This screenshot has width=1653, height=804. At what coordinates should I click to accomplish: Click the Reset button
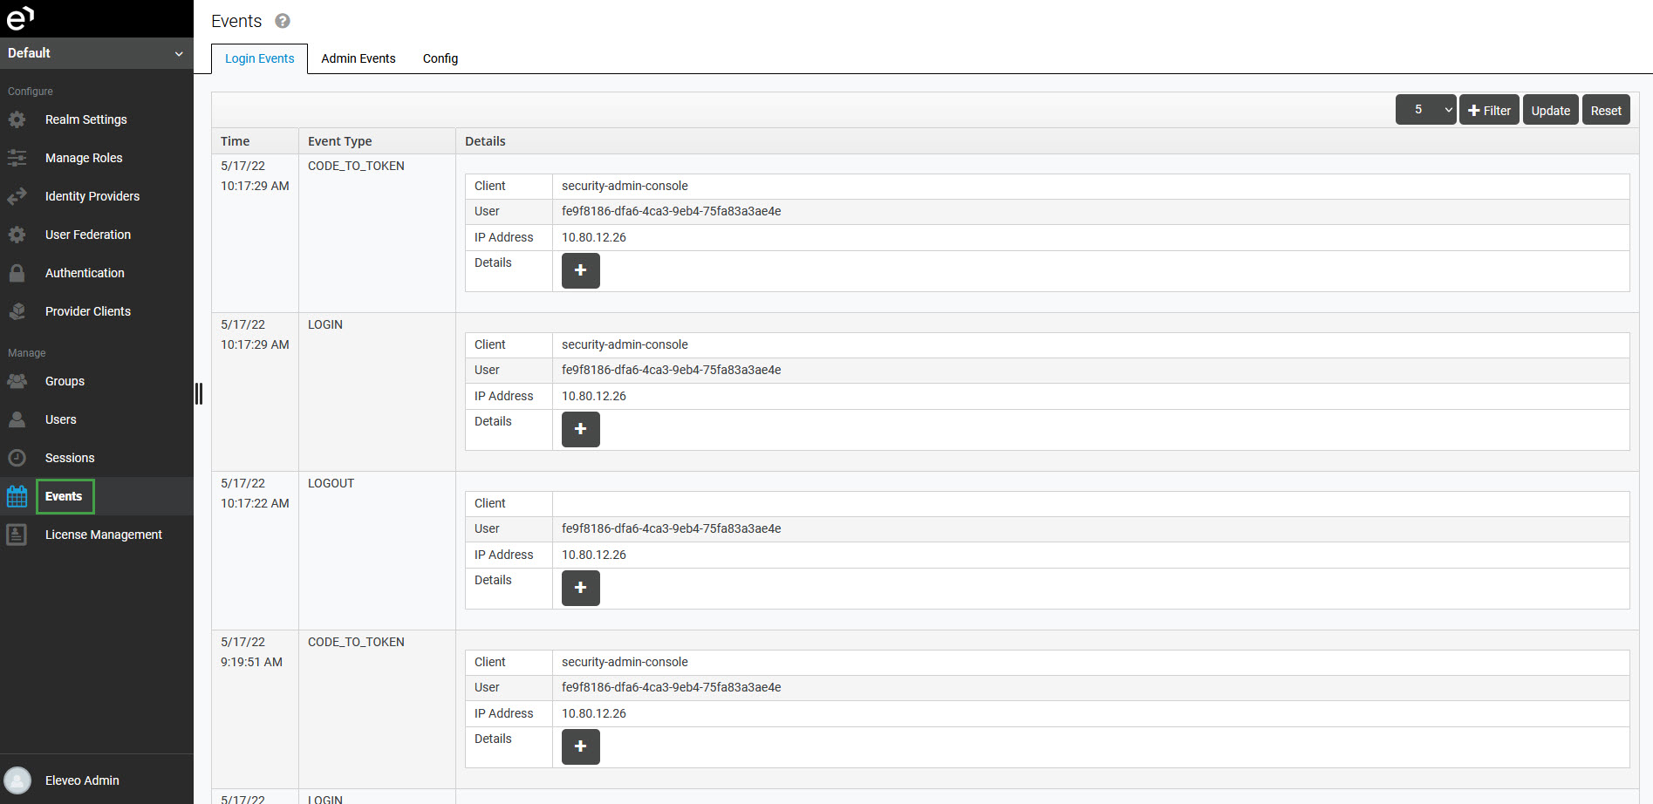[x=1605, y=110]
